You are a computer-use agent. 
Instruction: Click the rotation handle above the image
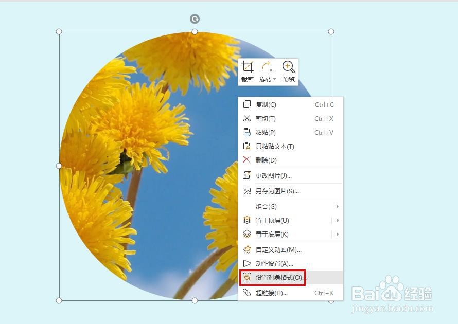(x=195, y=19)
